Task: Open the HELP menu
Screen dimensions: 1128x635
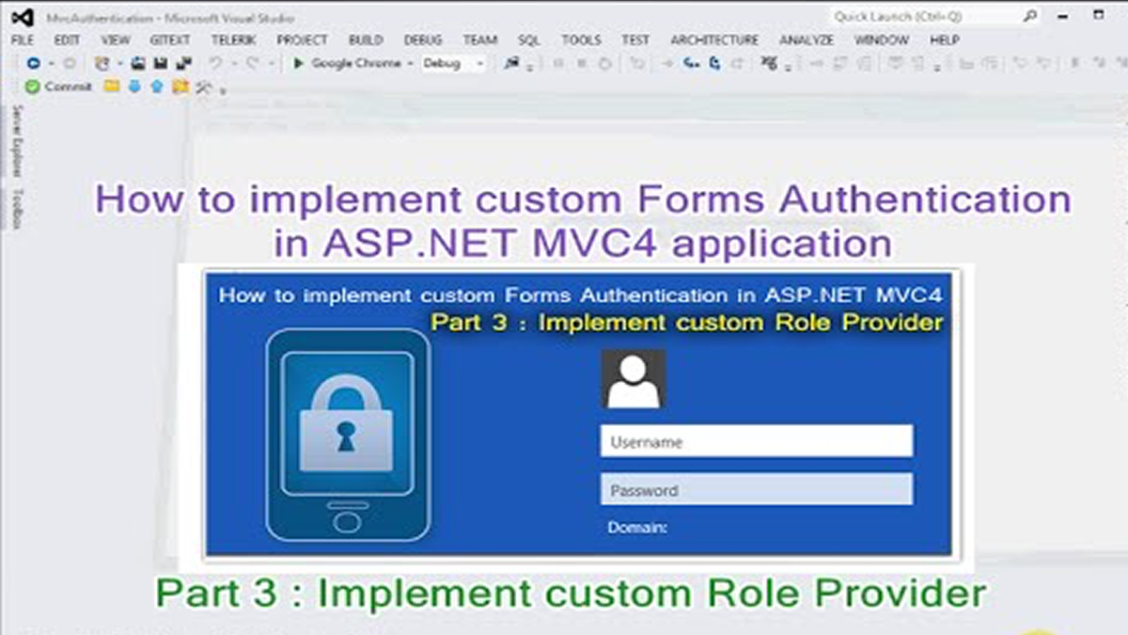Action: [944, 40]
